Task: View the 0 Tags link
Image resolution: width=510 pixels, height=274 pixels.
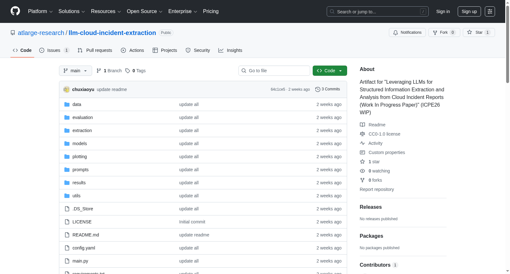Action: coord(135,71)
